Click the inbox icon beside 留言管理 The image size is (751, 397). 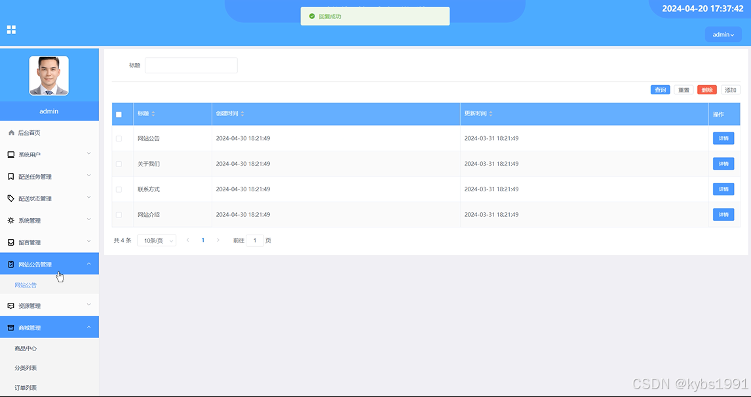tap(11, 242)
